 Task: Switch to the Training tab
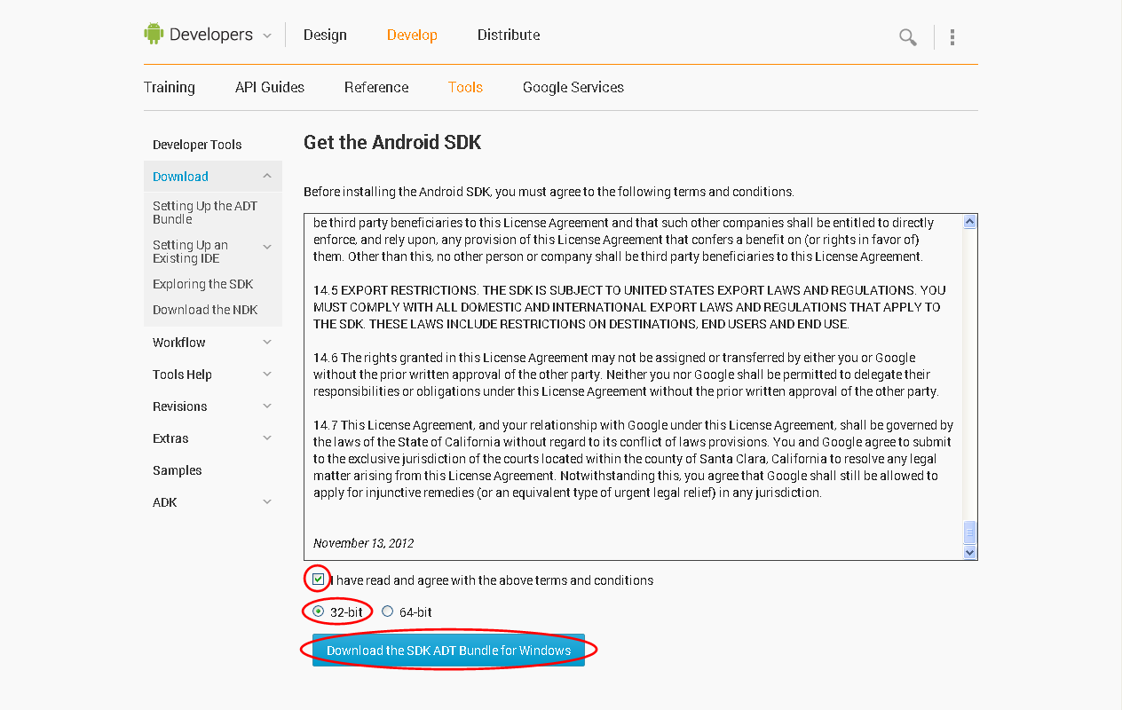click(x=170, y=87)
